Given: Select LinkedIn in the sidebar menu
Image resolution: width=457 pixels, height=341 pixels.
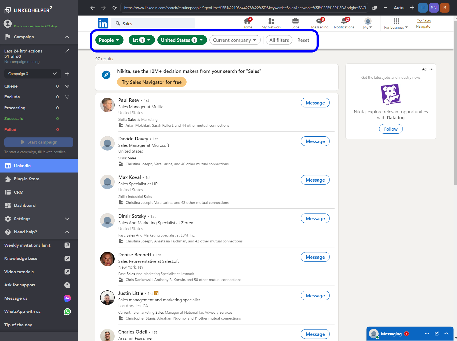Looking at the screenshot, I should (x=39, y=166).
